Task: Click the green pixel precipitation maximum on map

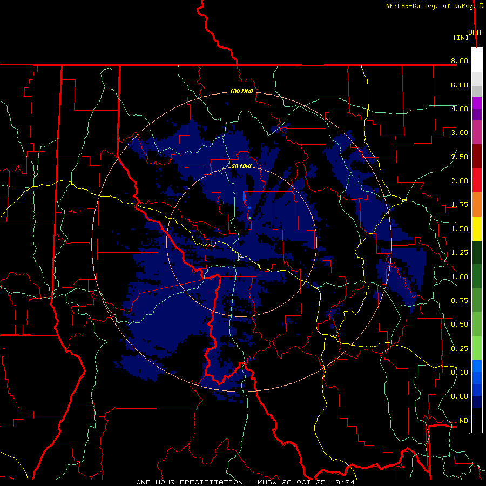Action: pyautogui.click(x=250, y=218)
